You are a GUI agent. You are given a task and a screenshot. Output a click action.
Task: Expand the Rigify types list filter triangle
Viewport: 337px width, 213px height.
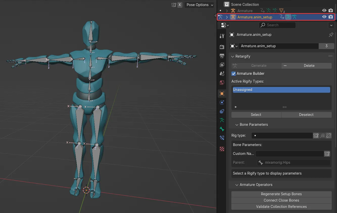point(236,107)
